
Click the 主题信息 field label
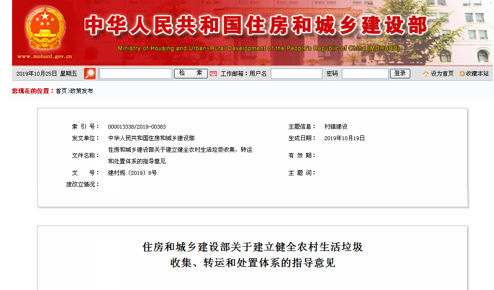pyautogui.click(x=302, y=127)
